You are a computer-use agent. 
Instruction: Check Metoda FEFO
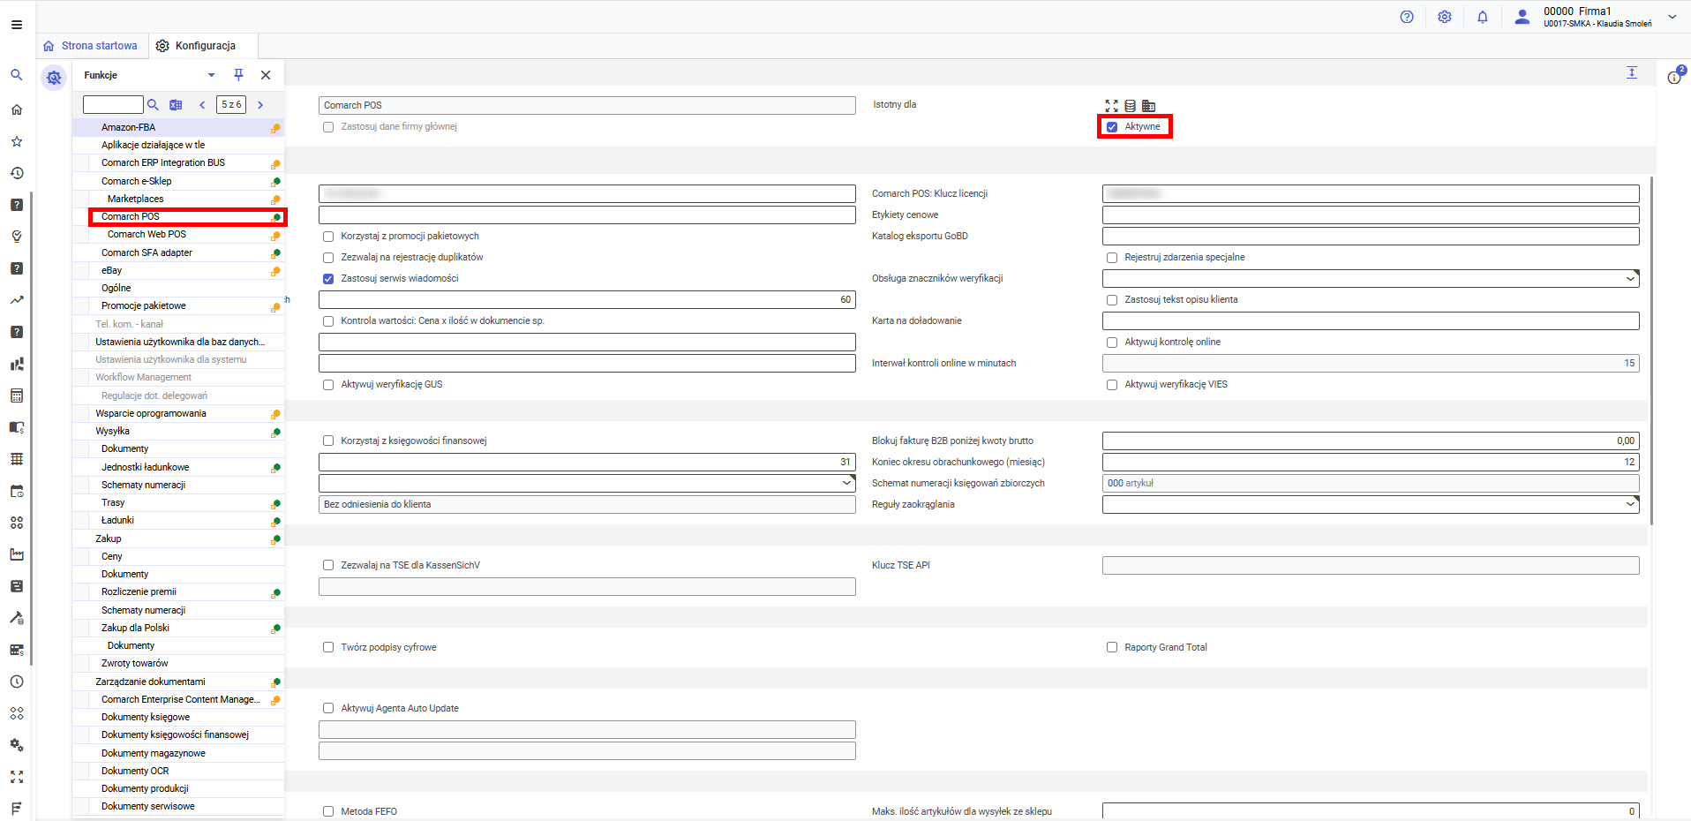(328, 811)
